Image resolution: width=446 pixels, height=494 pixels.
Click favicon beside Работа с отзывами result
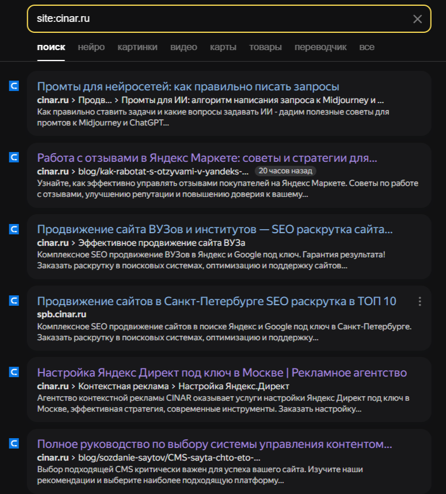(x=14, y=157)
